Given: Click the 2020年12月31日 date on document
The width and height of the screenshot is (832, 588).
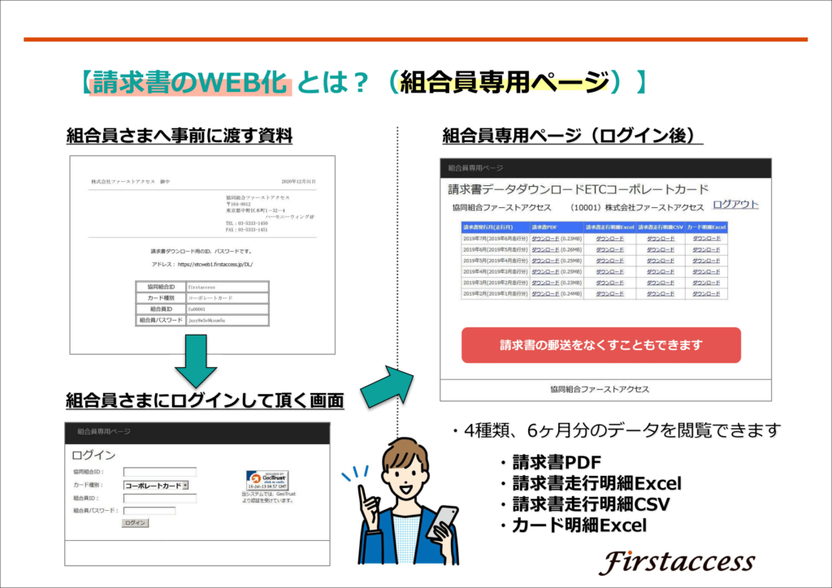Looking at the screenshot, I should click(299, 182).
